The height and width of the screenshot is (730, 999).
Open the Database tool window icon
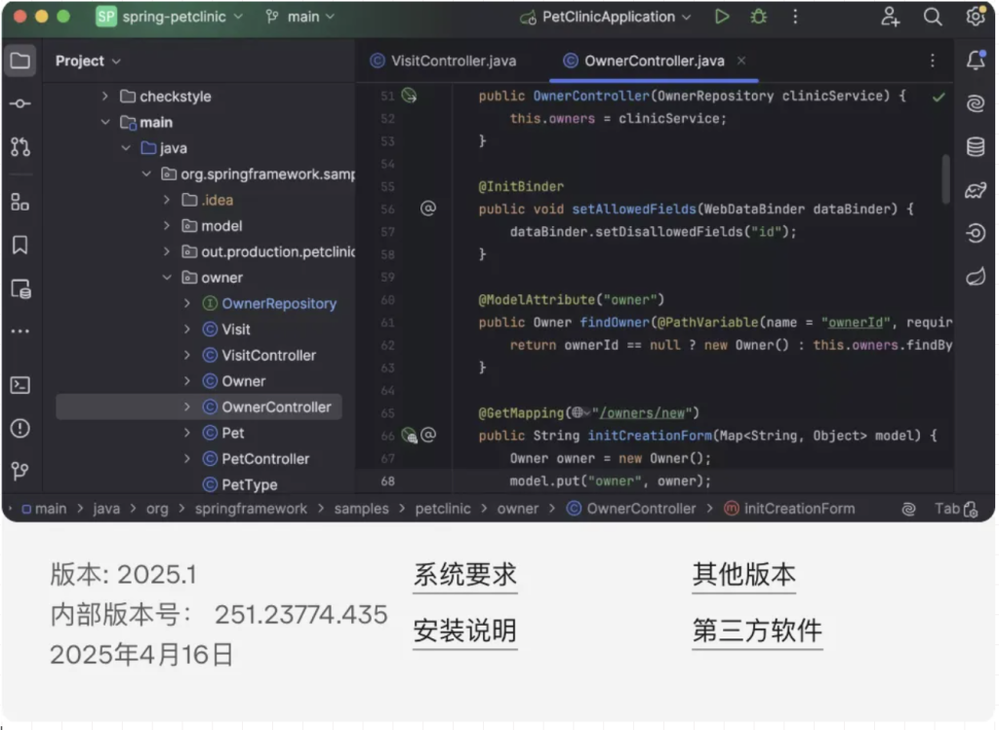tap(976, 147)
